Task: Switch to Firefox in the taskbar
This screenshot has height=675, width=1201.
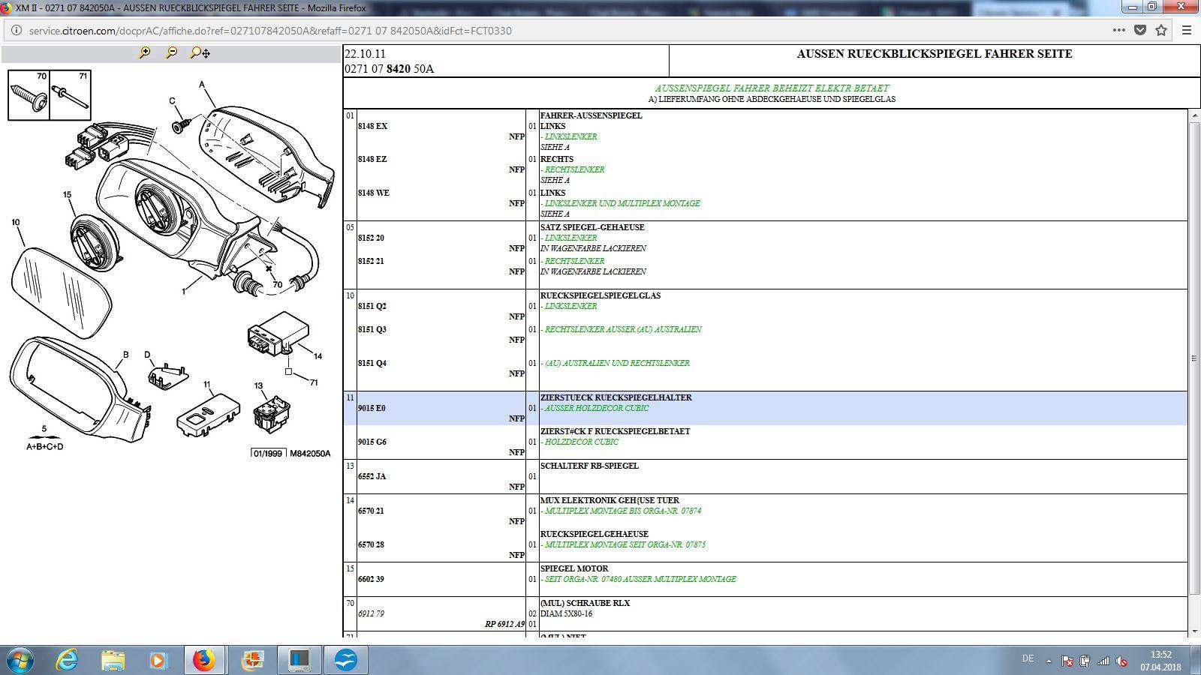Action: coord(203,660)
